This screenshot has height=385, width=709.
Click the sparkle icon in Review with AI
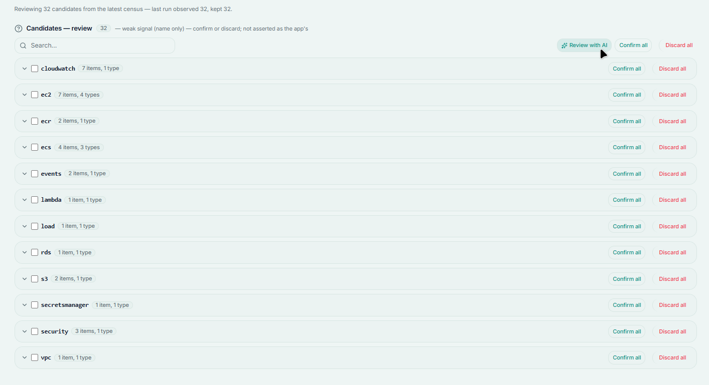[564, 45]
